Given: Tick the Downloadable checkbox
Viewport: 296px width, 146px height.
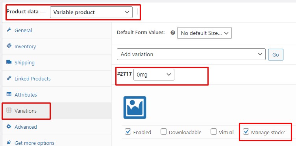Looking at the screenshot, I should click(164, 132).
